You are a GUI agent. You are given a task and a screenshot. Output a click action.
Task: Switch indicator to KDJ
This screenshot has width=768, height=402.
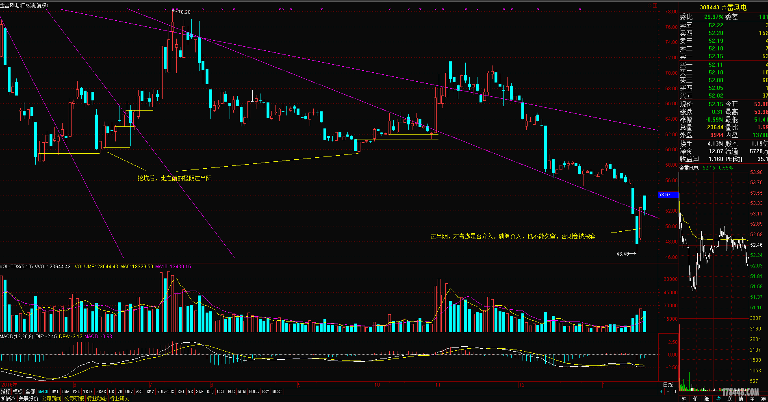point(210,391)
